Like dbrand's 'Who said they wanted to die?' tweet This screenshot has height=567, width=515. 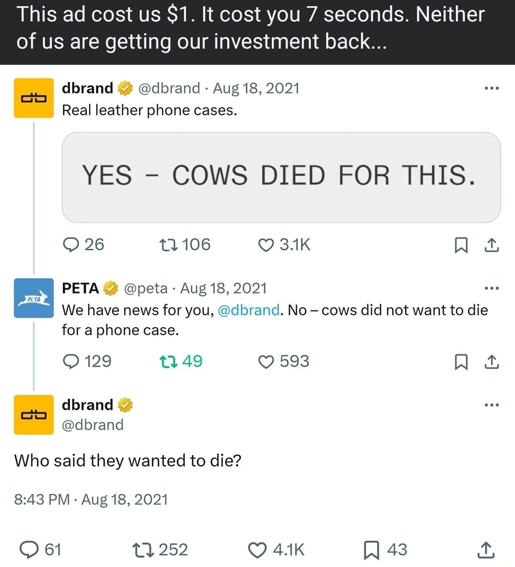257,550
